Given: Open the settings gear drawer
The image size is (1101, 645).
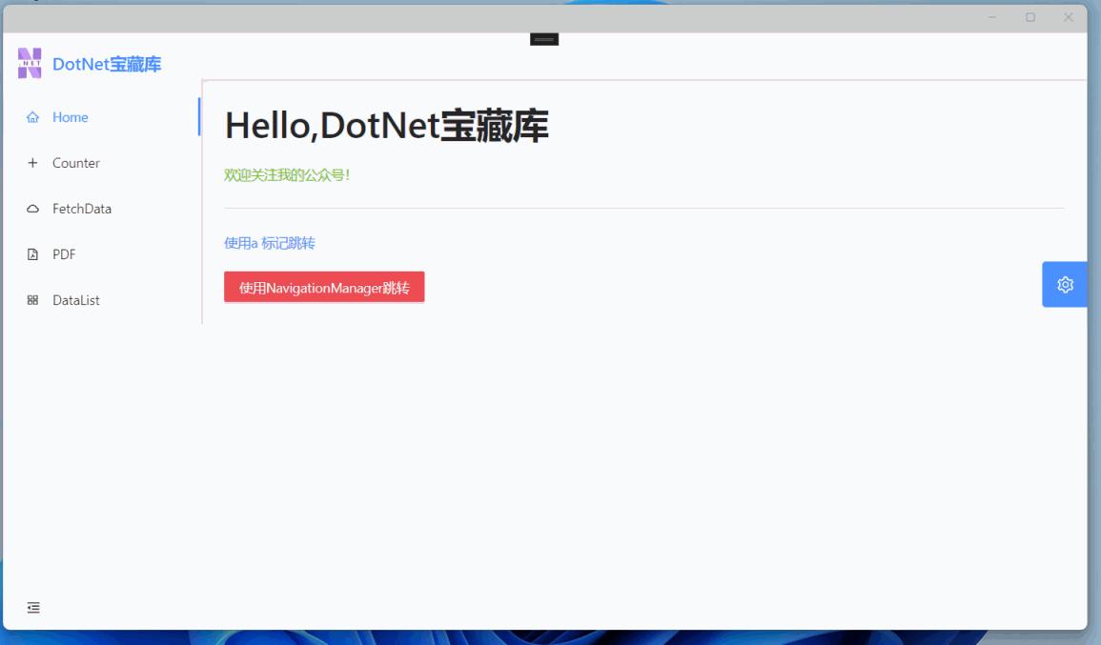Looking at the screenshot, I should (1065, 284).
